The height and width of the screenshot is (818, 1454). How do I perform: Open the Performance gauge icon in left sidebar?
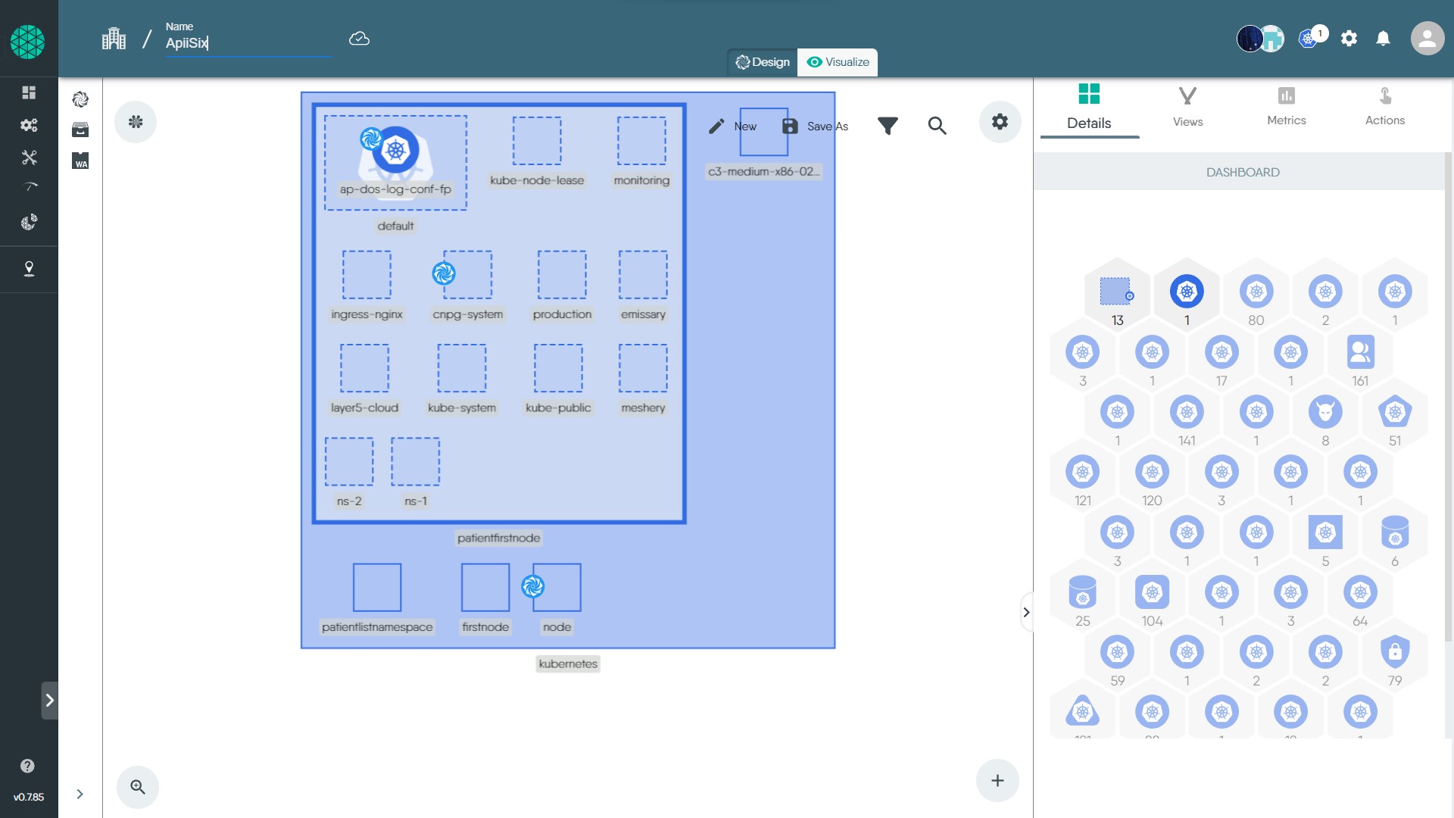click(x=29, y=187)
